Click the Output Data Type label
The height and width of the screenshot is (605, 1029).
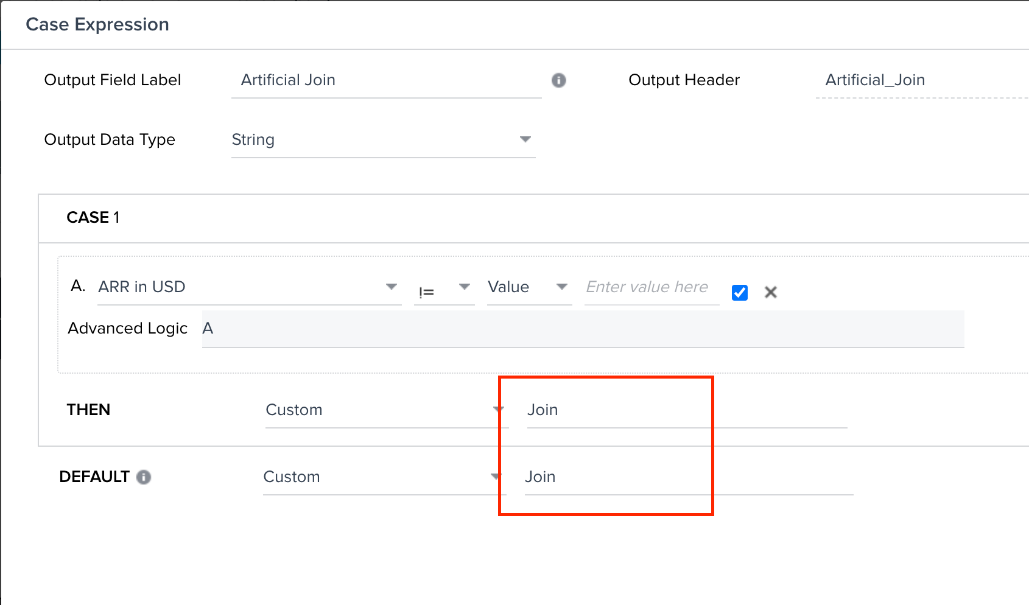pos(110,139)
